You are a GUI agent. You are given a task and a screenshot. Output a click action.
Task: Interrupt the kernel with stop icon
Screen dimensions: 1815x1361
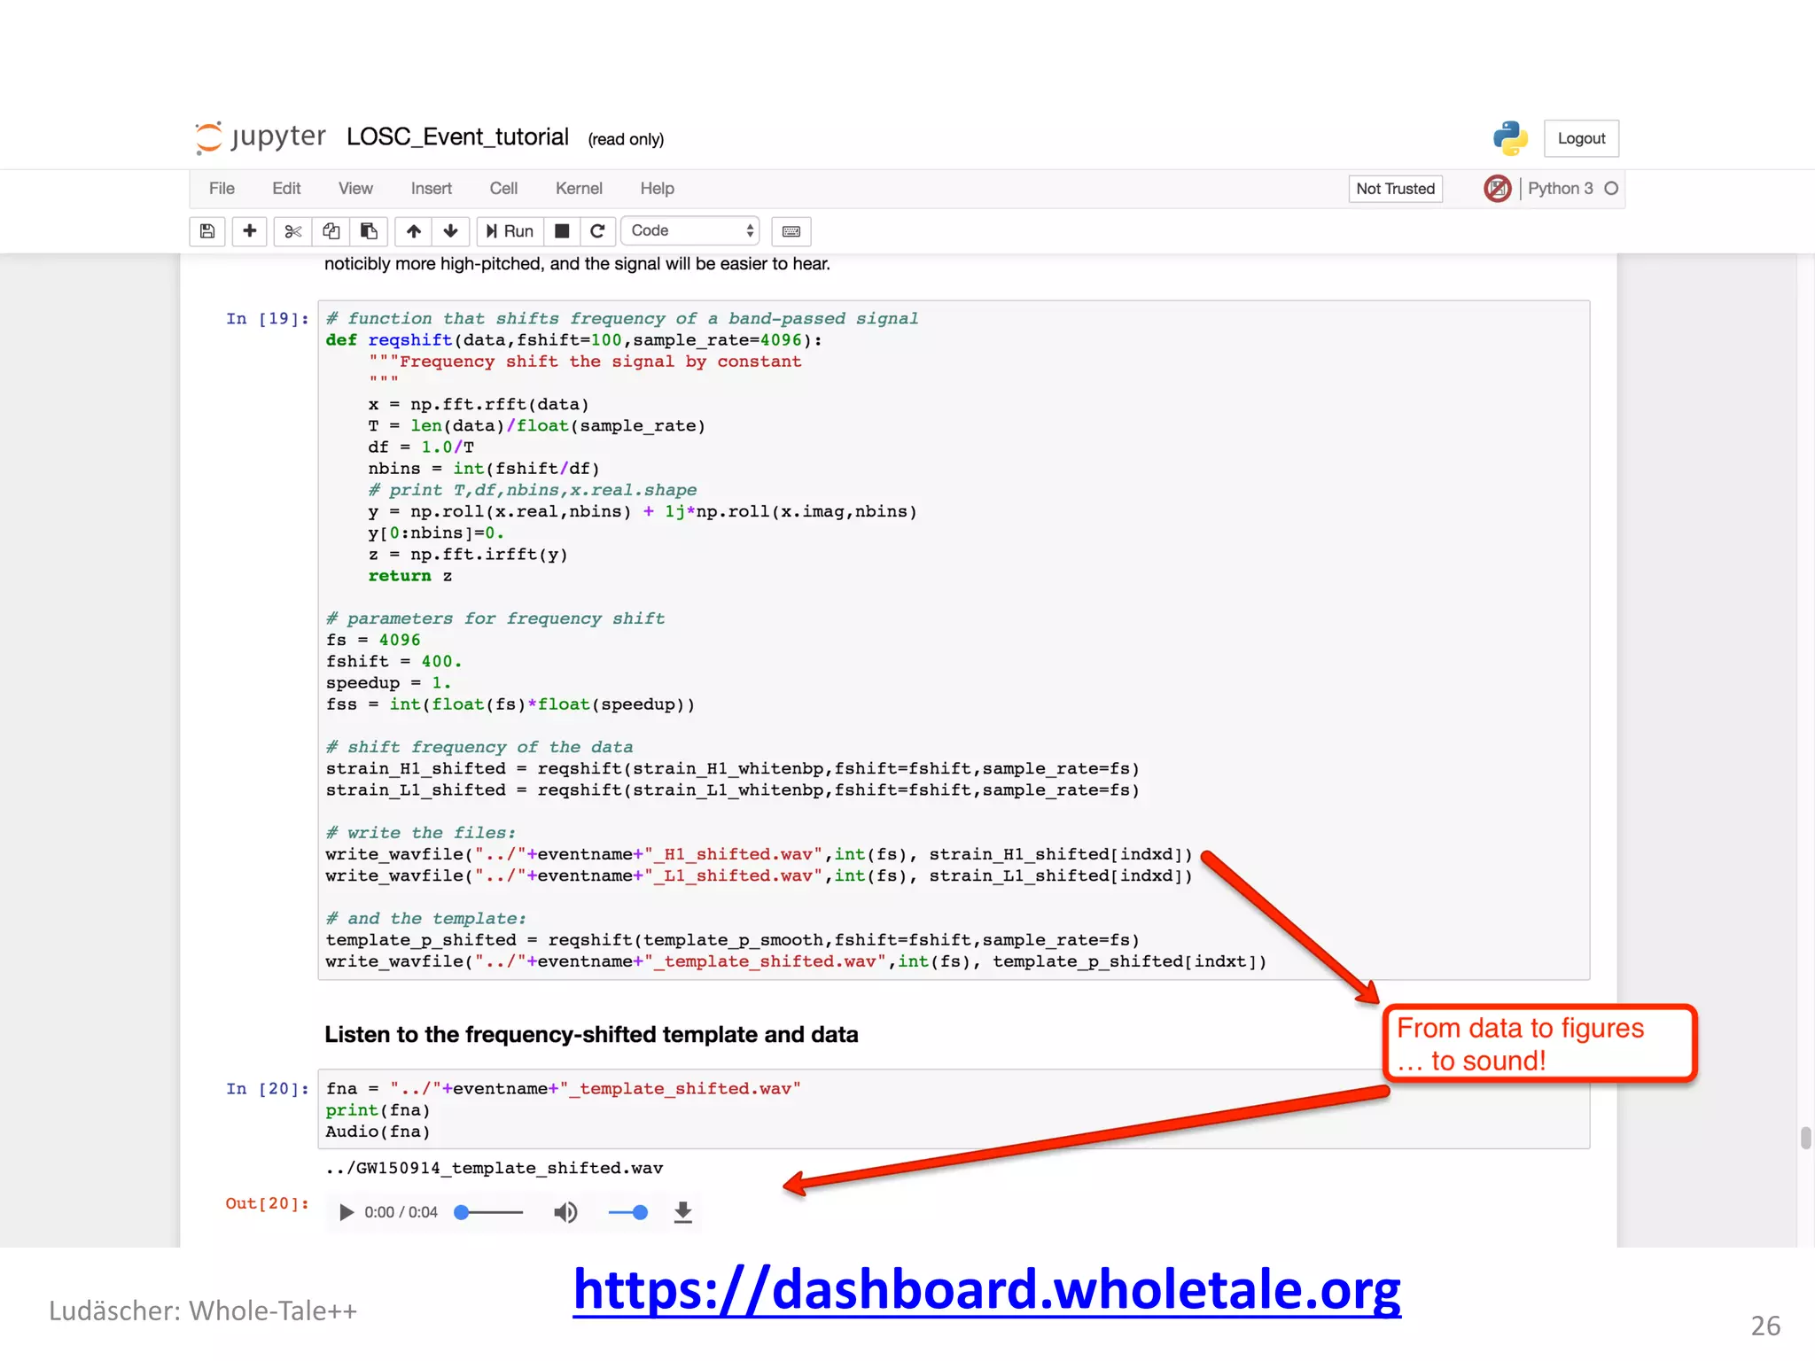562,231
